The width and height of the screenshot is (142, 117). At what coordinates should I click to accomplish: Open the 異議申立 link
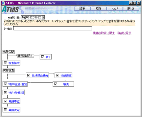point(14,101)
